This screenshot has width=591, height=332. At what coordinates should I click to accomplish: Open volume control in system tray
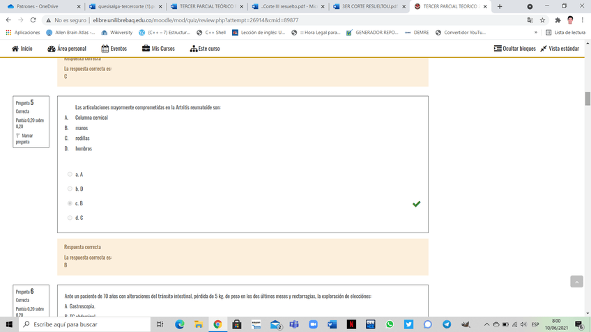coord(523,324)
